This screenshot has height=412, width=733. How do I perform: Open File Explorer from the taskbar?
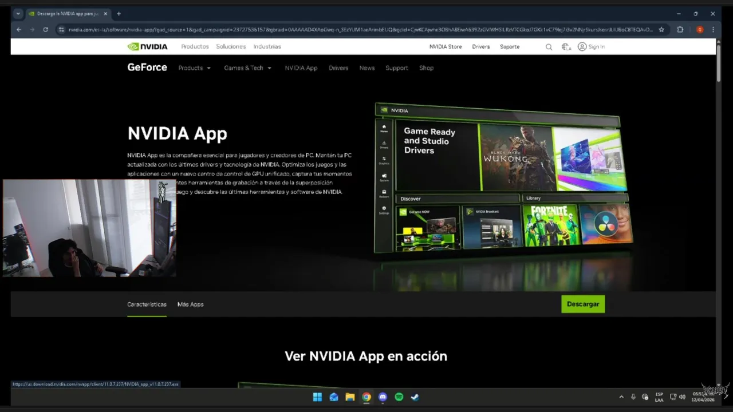point(350,397)
